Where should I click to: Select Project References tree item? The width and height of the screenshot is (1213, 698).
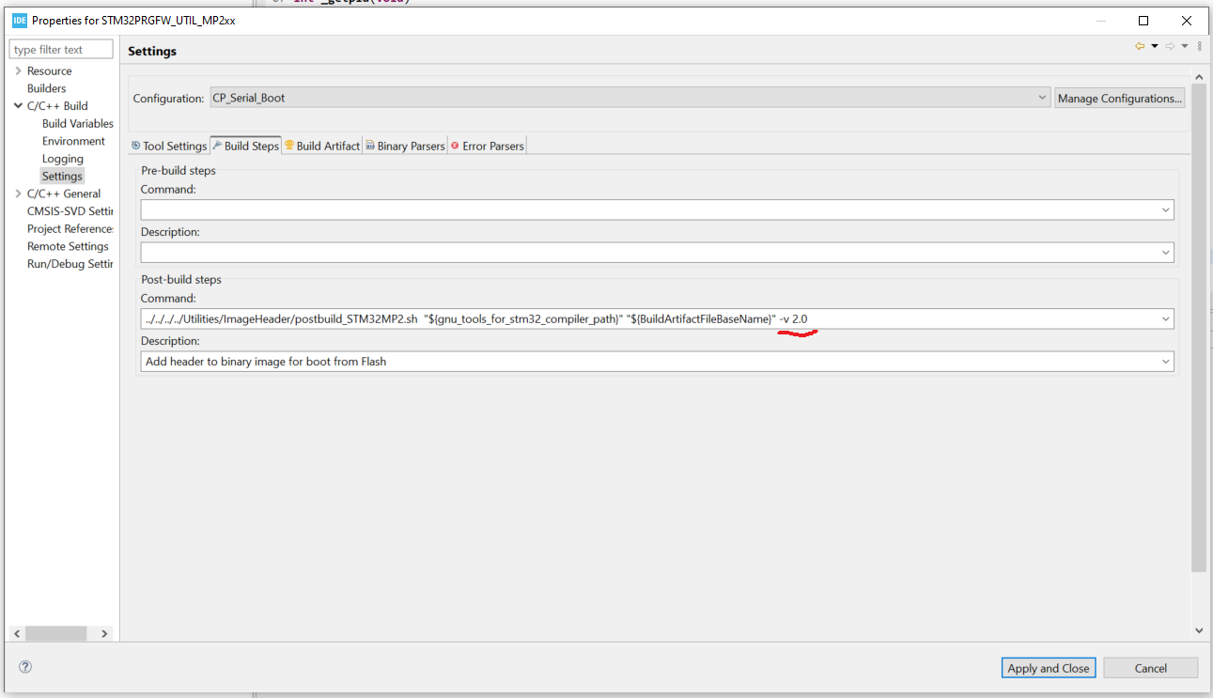point(70,229)
